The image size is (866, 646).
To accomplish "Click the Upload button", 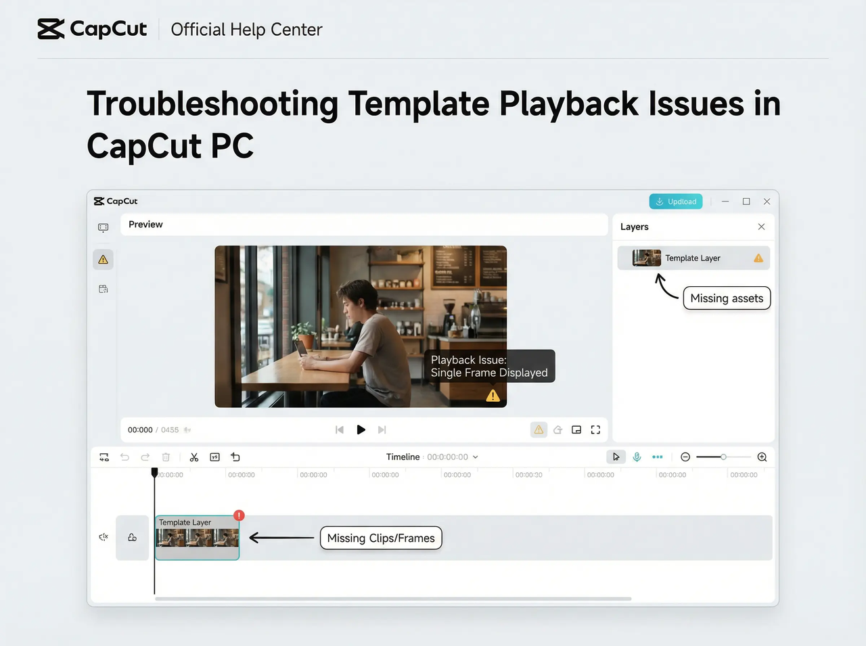I will pos(675,201).
